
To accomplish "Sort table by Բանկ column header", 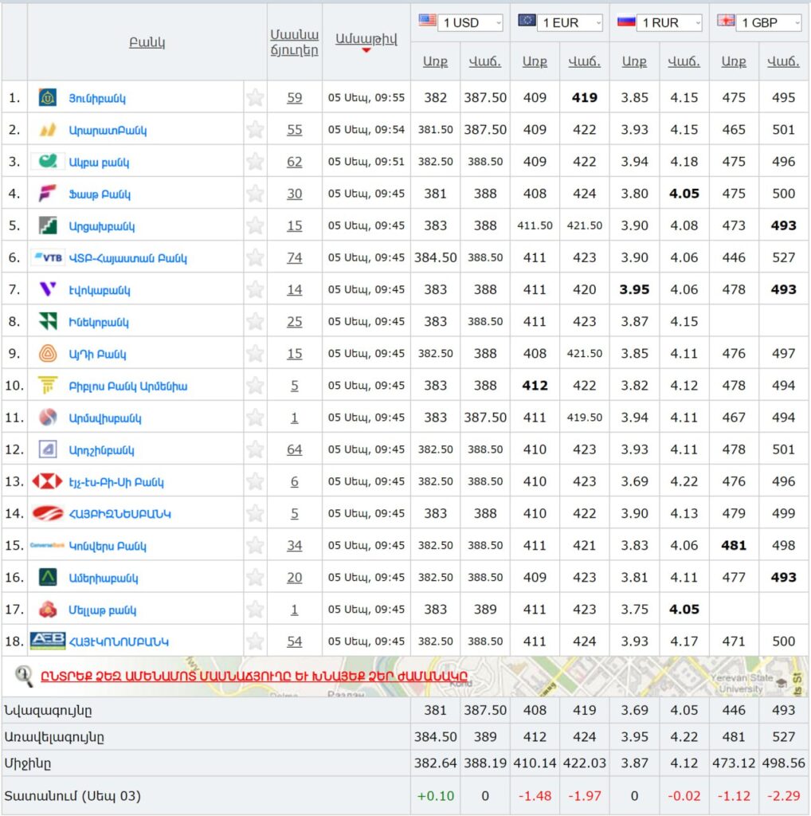I will [147, 42].
